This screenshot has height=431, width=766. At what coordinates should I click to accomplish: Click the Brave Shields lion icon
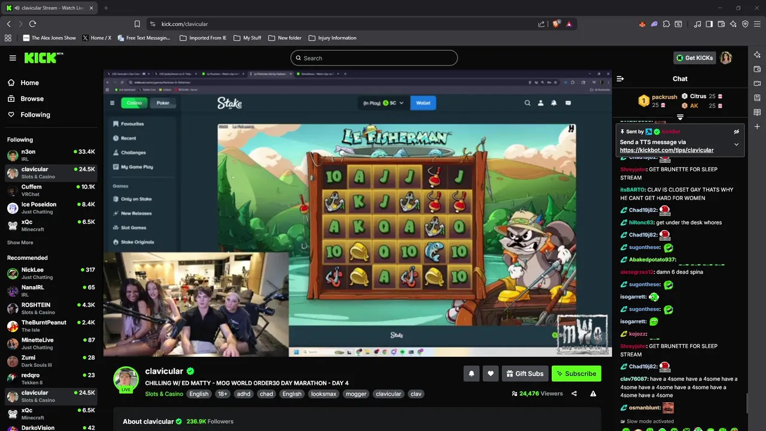point(557,24)
